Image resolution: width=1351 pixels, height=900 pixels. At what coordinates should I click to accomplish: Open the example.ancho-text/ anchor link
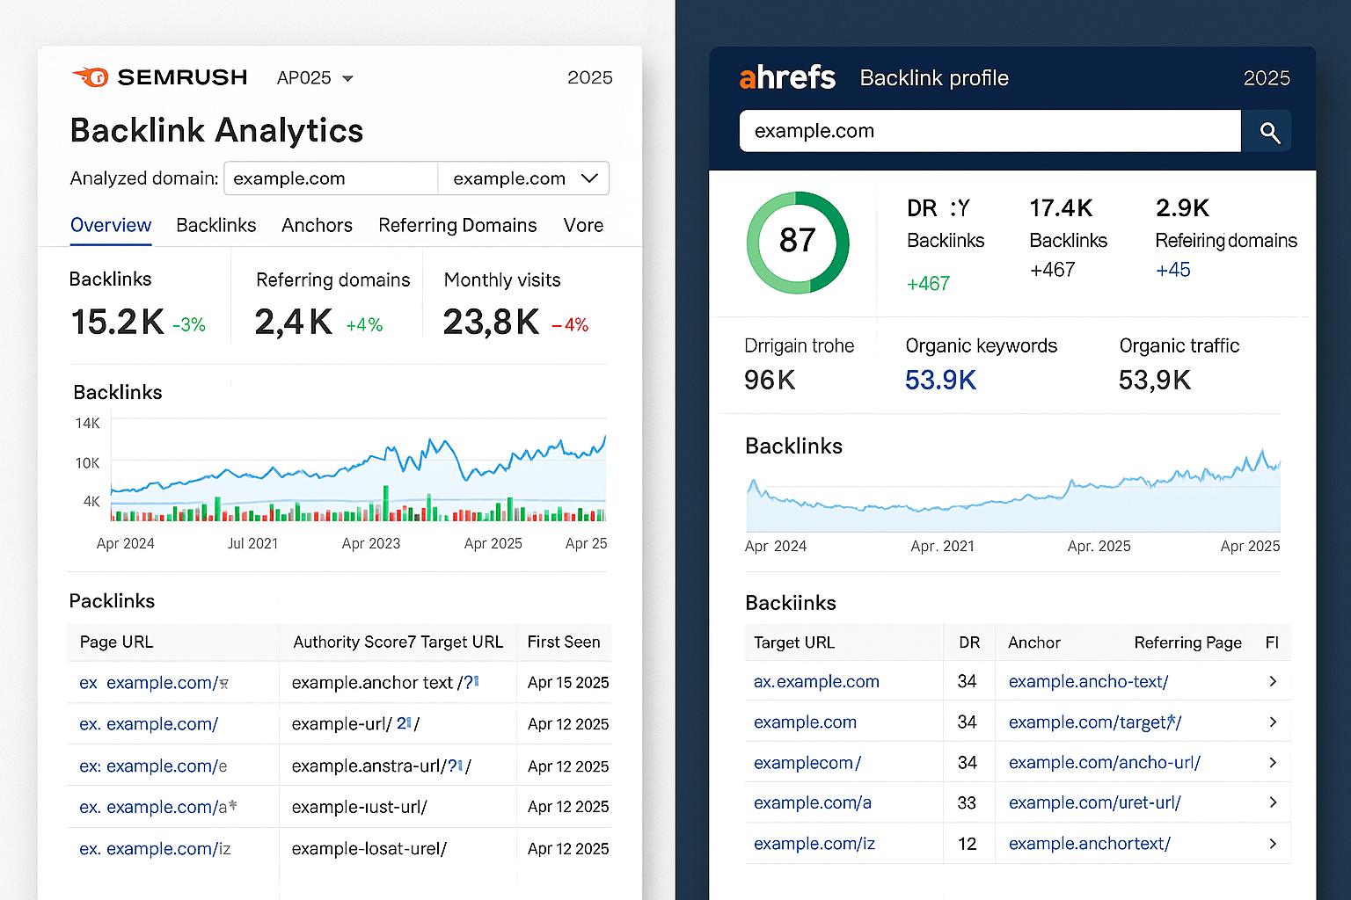tap(1088, 681)
